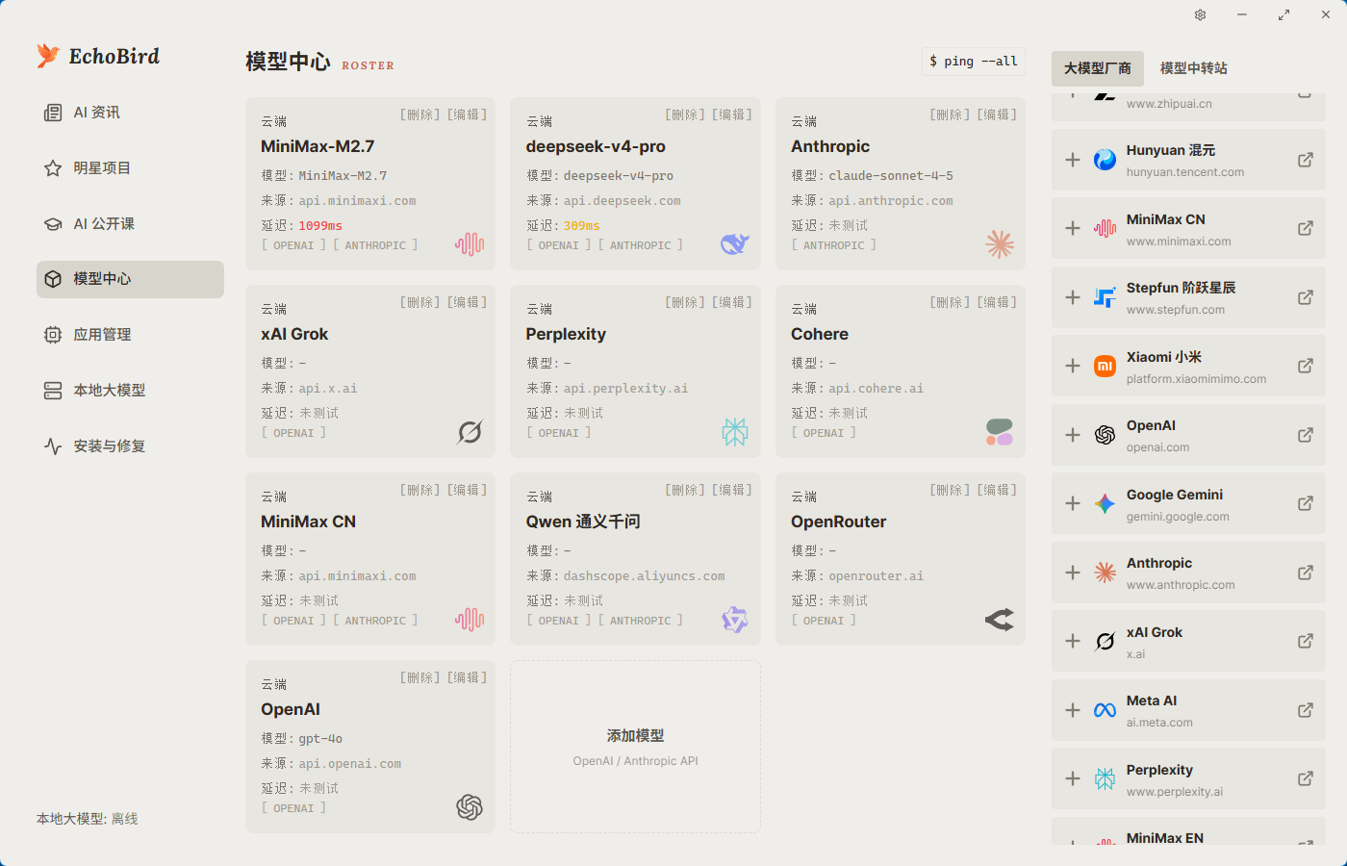Edit the OpenRouter model card
Viewport: 1347px width, 866px height.
(997, 490)
